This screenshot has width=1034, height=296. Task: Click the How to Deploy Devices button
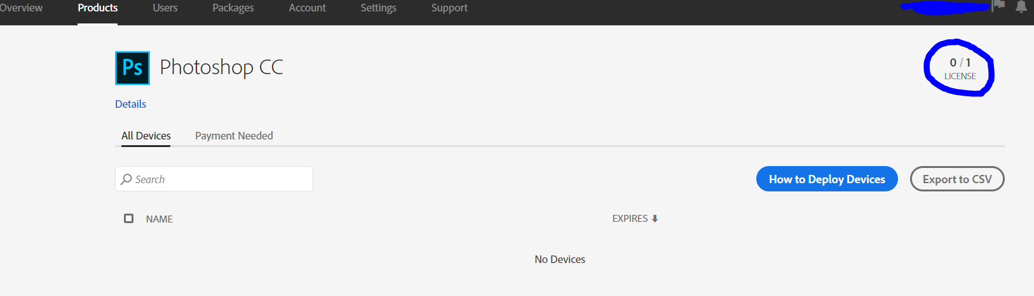827,179
